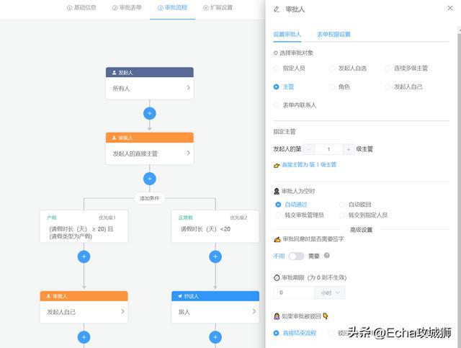Screen dimensions: 461x348
Task: Click the plus button below 发起人的直接主管 node
Action: click(x=150, y=179)
